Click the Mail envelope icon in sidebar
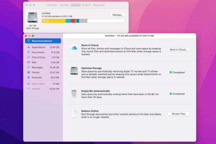The image size is (216, 144). [x=29, y=62]
